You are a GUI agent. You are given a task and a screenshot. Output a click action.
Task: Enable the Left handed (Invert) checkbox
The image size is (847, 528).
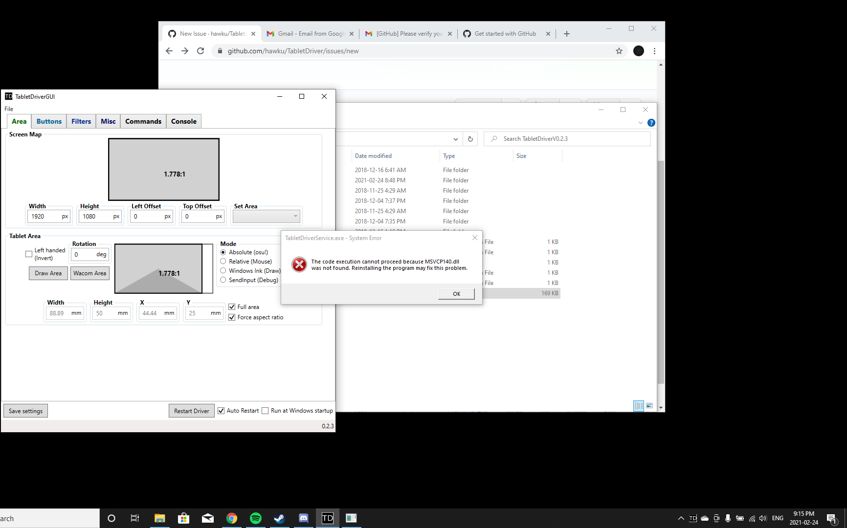point(28,254)
